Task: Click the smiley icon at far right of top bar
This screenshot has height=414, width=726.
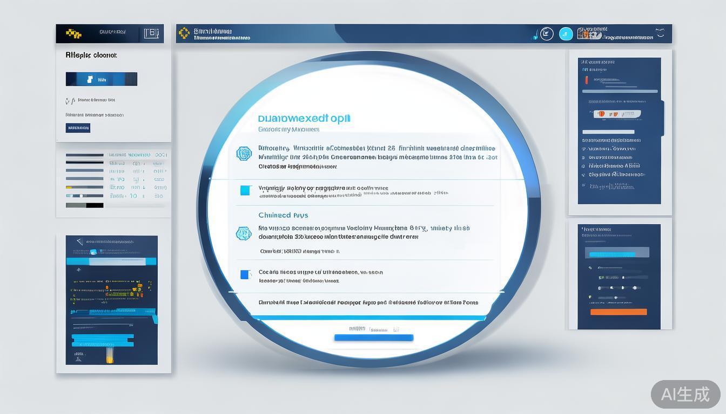Action: 660,33
